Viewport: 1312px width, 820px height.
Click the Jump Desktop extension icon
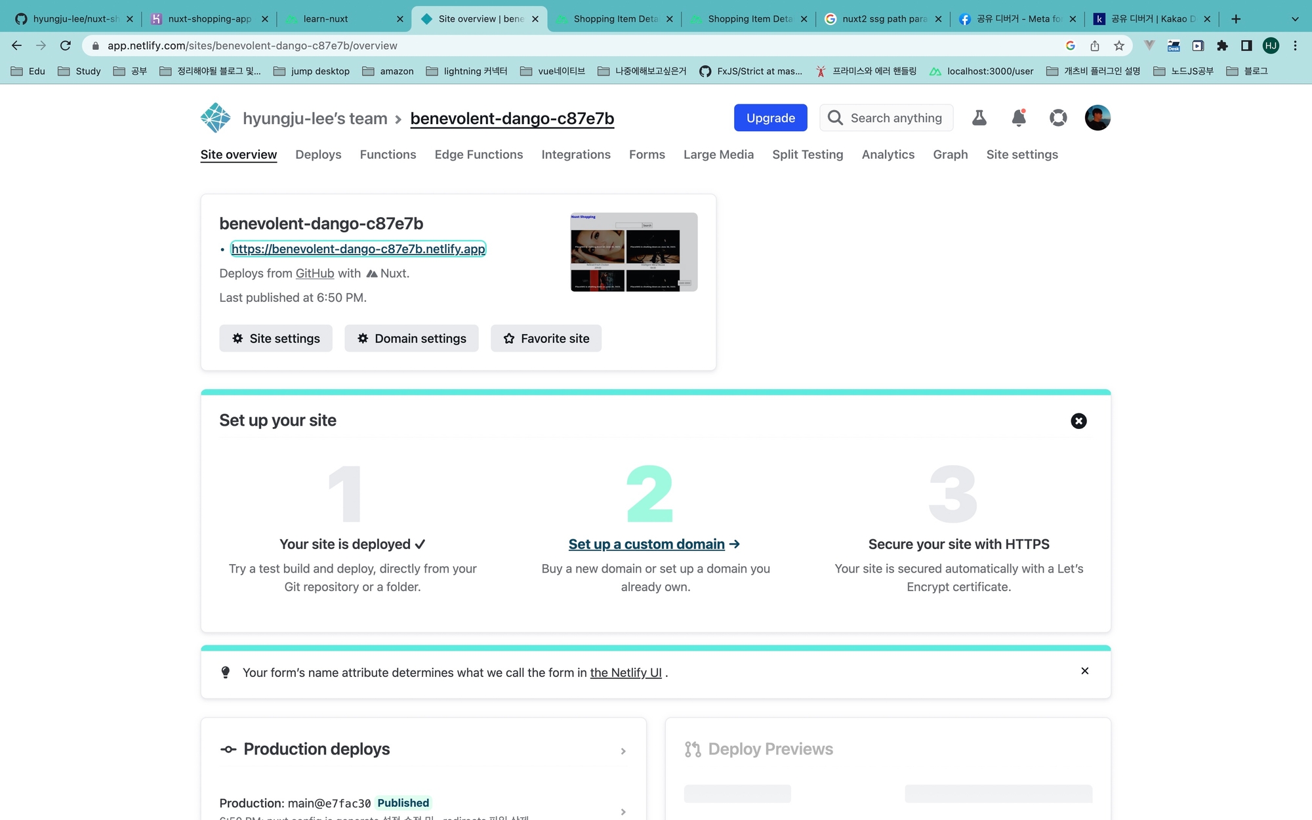1174,45
